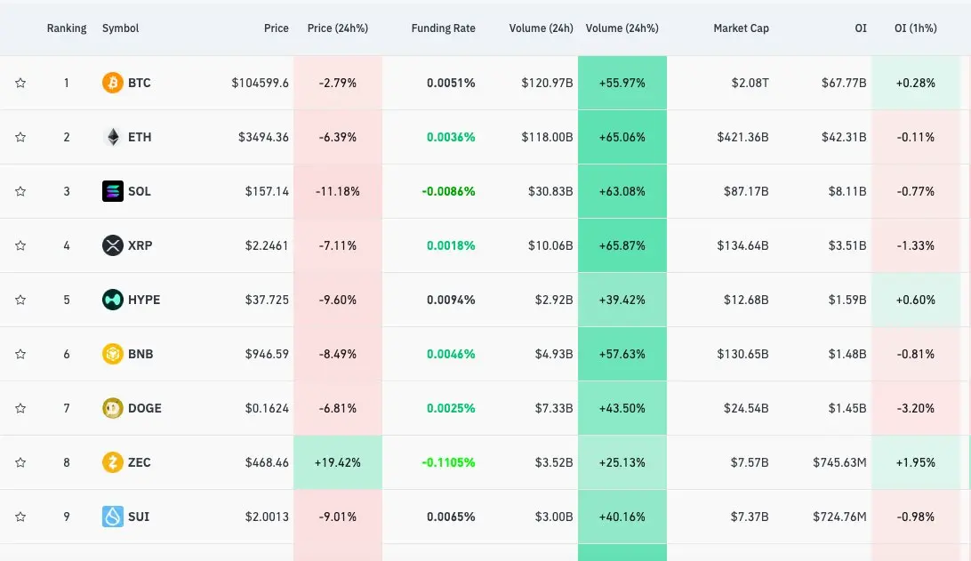This screenshot has height=561, width=971.
Task: Sort by OI (1h%) column header
Action: 916,28
